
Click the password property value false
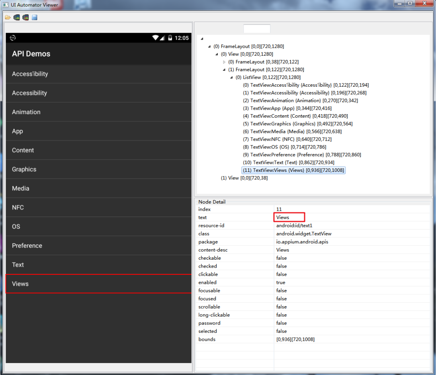coord(282,323)
